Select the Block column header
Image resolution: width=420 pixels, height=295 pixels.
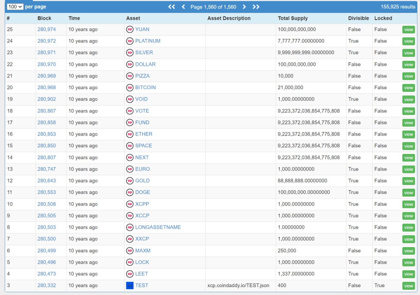click(44, 18)
